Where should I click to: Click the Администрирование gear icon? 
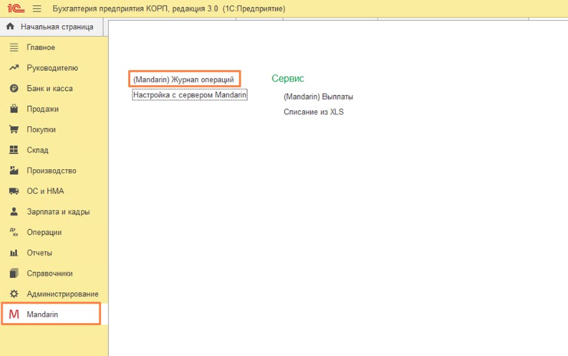pos(14,294)
